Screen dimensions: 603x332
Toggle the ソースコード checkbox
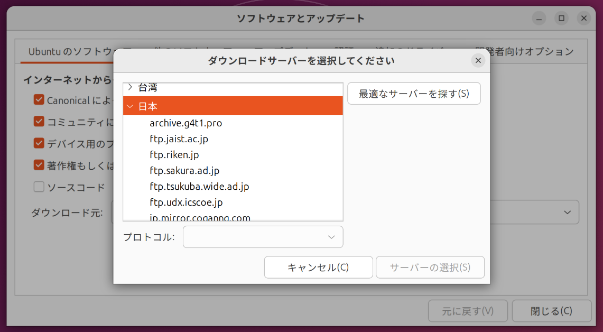click(x=39, y=187)
